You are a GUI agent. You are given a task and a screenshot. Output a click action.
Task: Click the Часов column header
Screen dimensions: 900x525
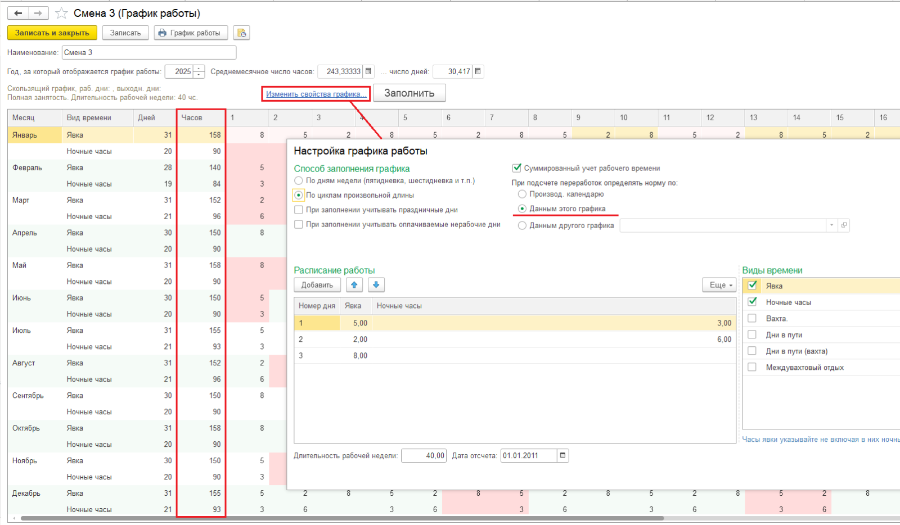click(201, 117)
